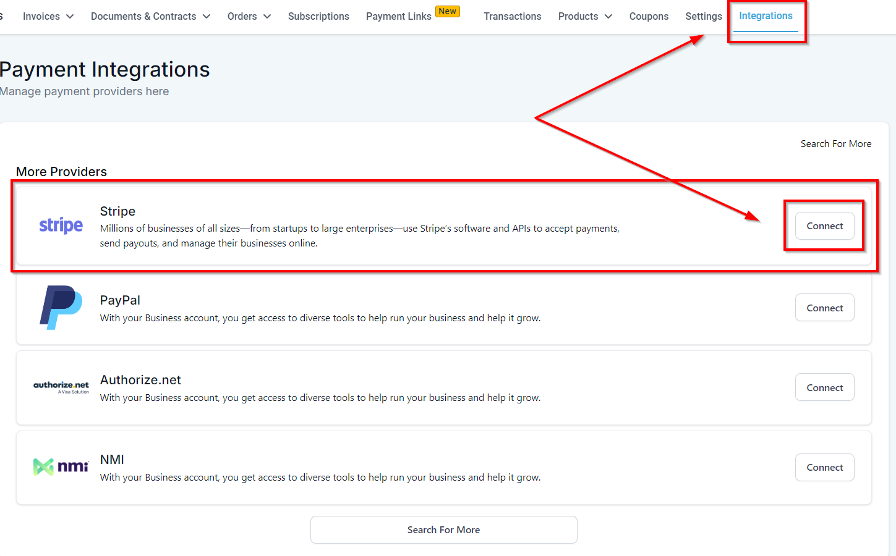This screenshot has width=896, height=556.
Task: Click the Stripe provider title text
Action: pos(117,211)
